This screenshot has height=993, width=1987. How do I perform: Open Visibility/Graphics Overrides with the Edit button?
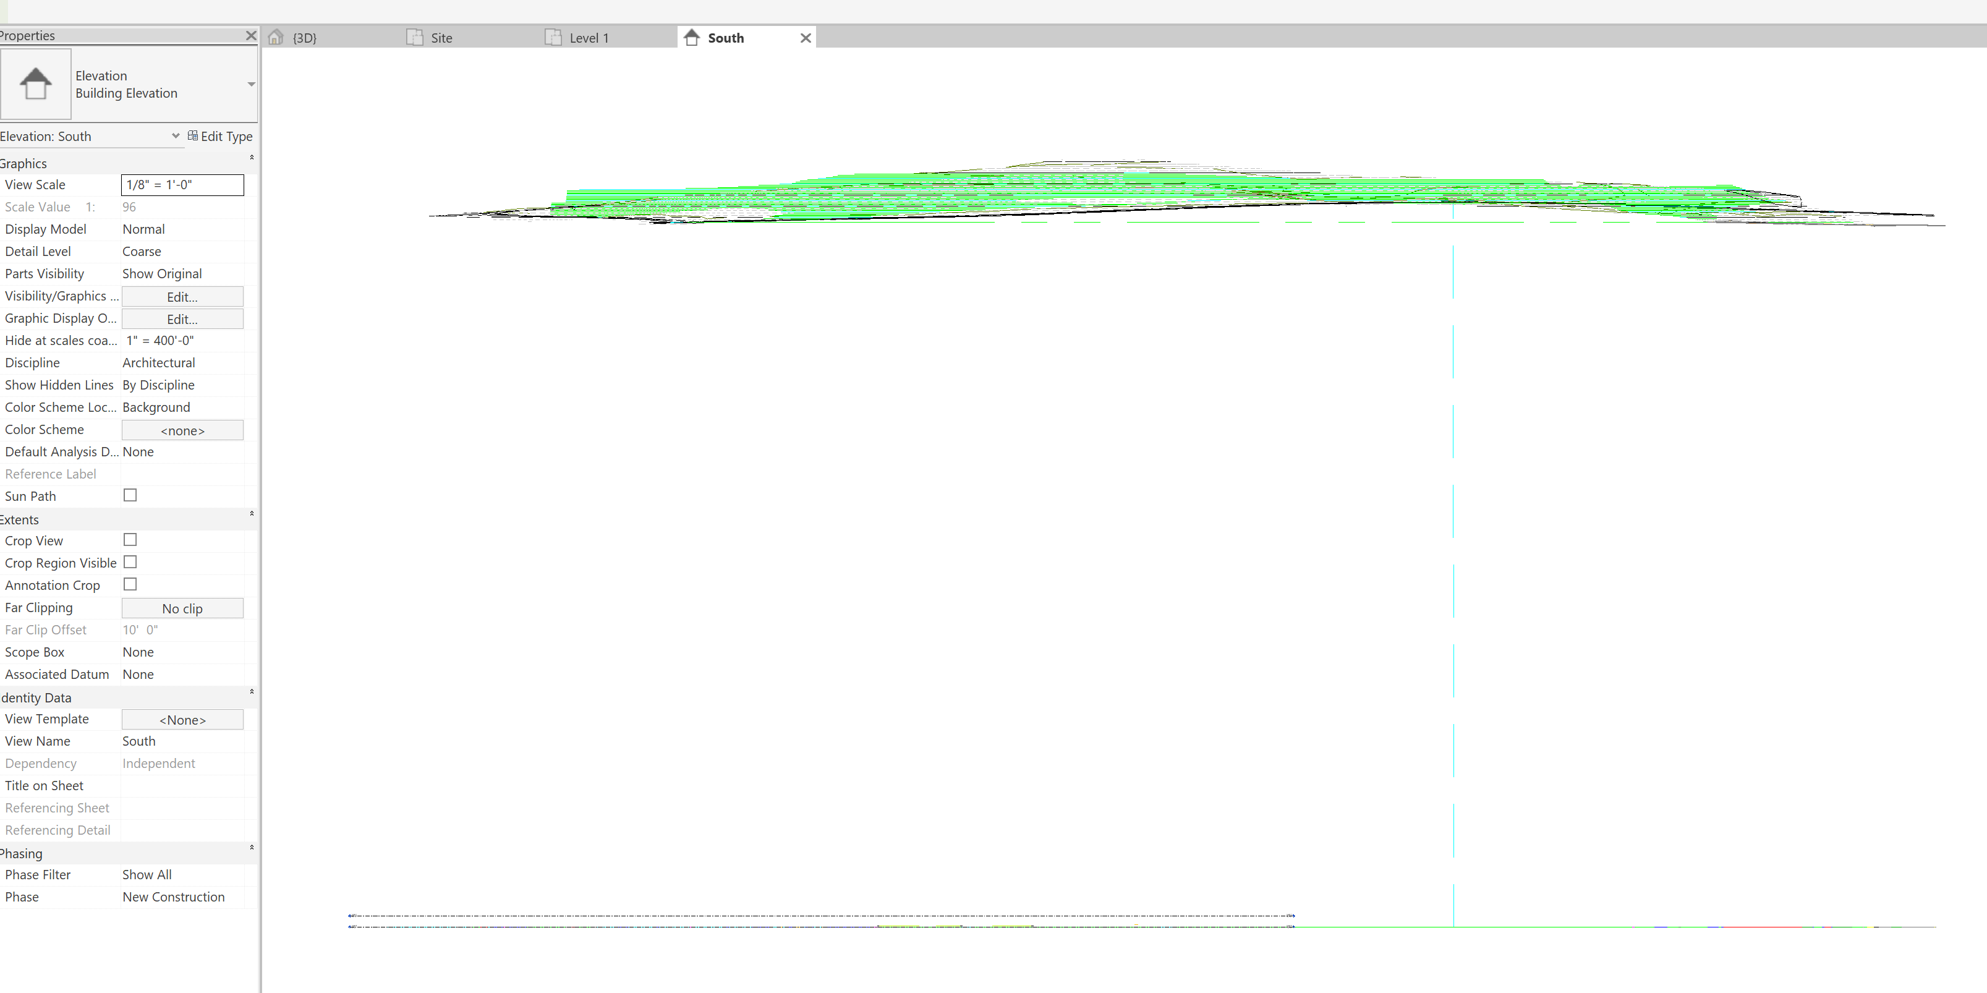pyautogui.click(x=182, y=296)
